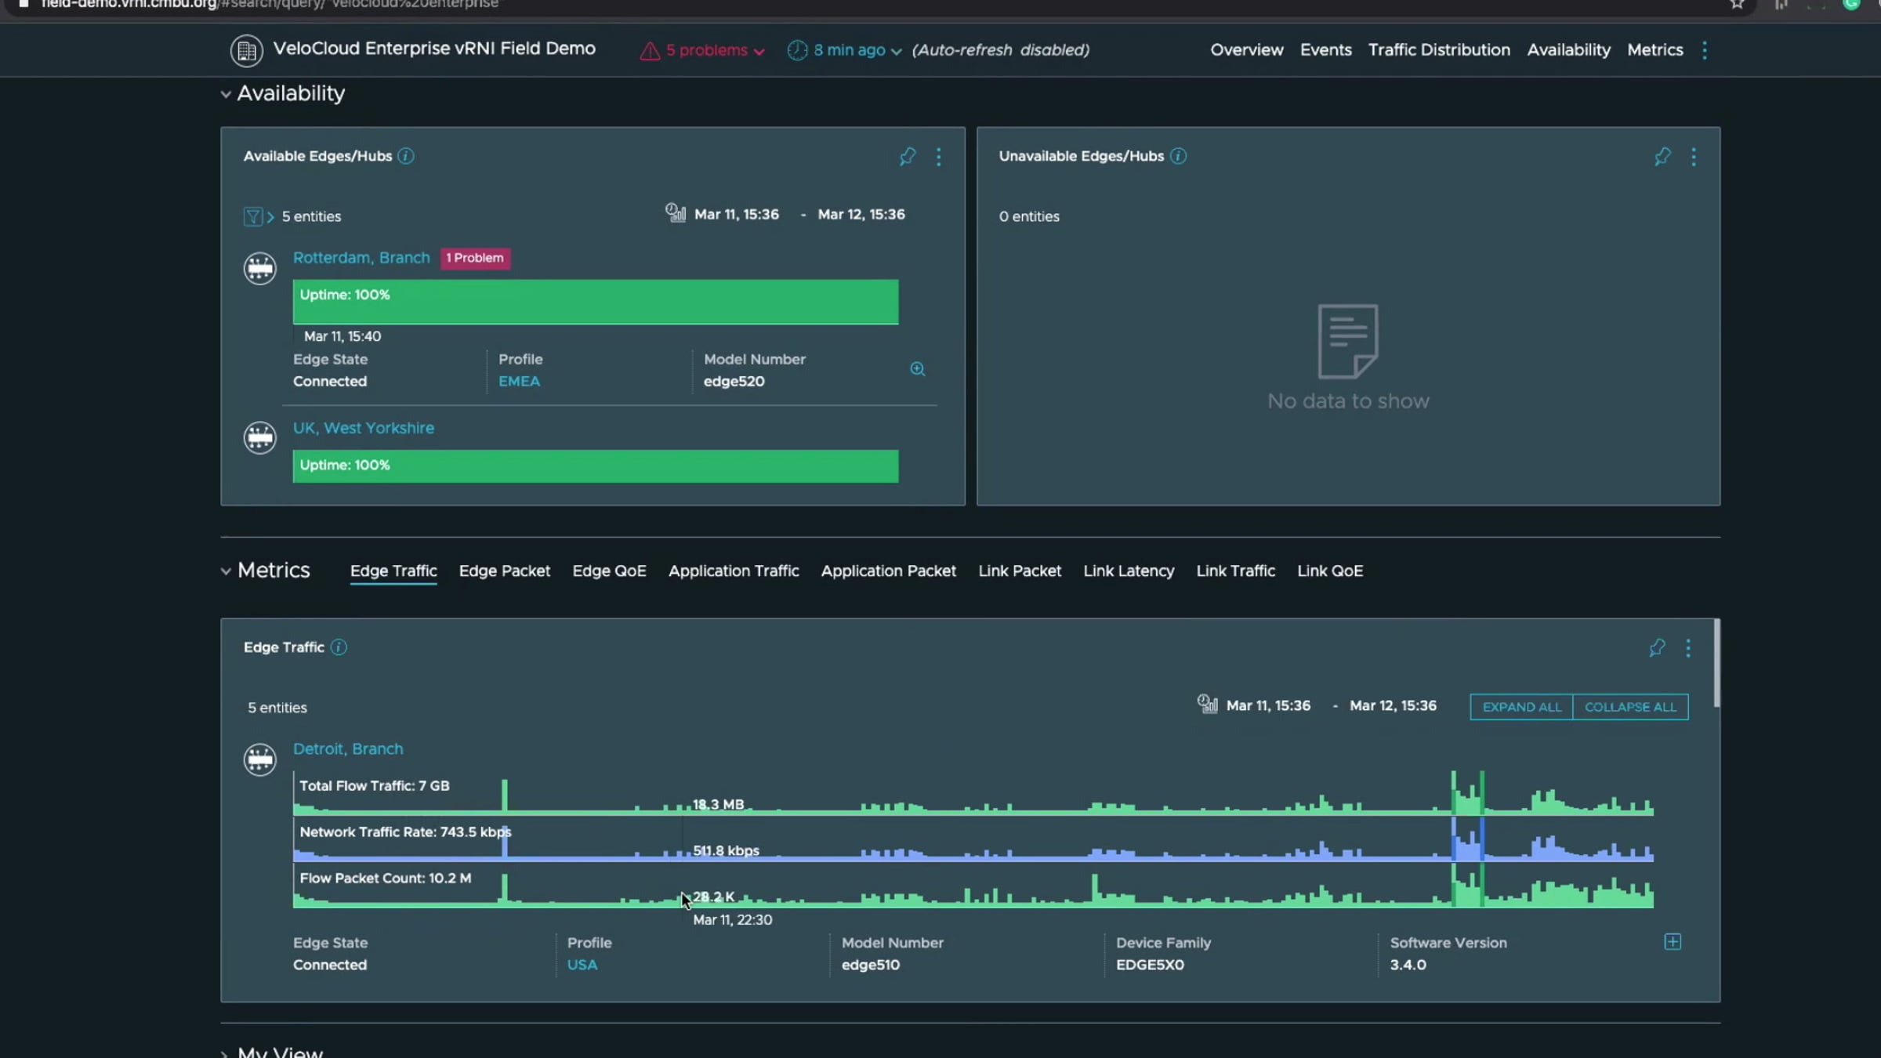
Task: Open Unavailable Edges/Hubs widget options menu
Action: coord(1694,157)
